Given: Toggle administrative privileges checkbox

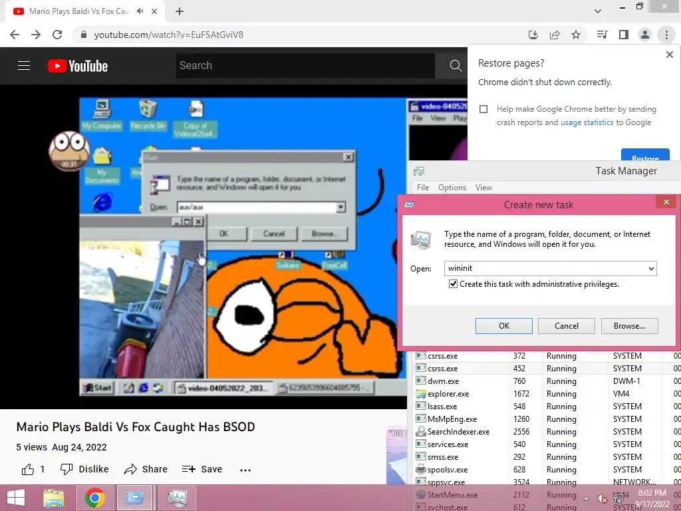Looking at the screenshot, I should click(x=453, y=284).
